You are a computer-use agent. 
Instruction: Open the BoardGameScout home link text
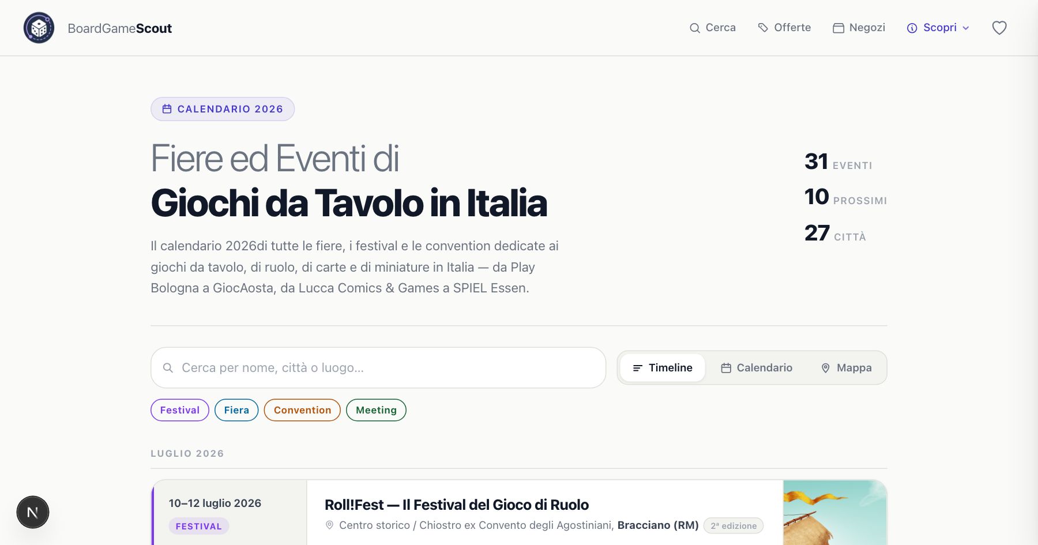click(x=119, y=28)
